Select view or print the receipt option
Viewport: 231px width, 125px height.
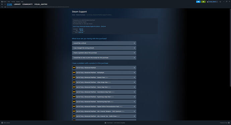point(104,58)
